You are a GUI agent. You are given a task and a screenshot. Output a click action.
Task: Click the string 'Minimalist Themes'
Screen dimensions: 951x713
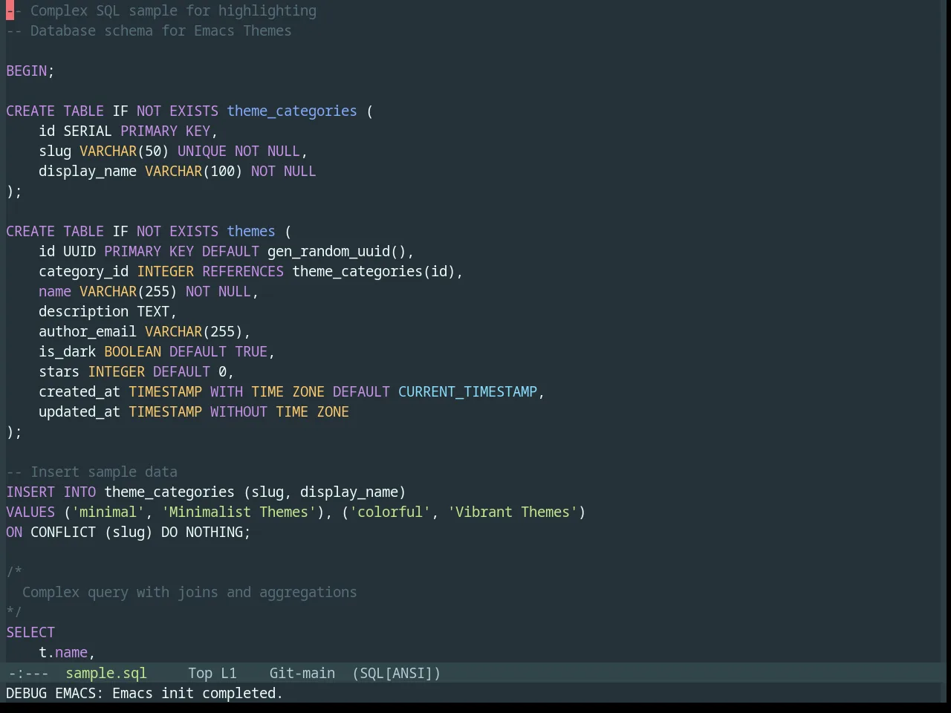tap(238, 512)
